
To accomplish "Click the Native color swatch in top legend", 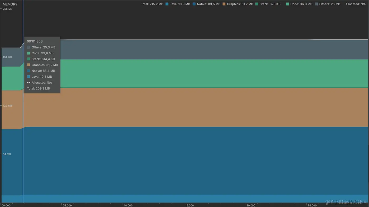I will tap(194, 4).
